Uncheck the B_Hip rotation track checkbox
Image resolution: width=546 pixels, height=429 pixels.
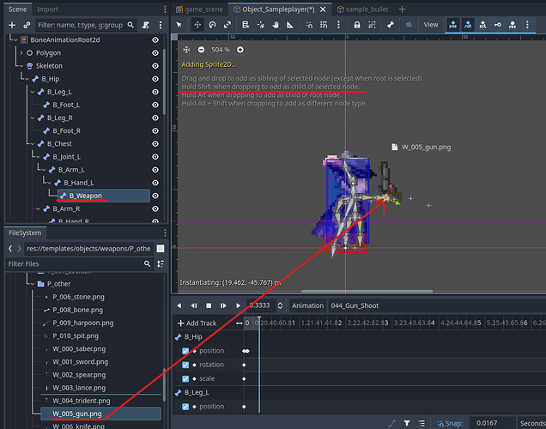(x=186, y=365)
